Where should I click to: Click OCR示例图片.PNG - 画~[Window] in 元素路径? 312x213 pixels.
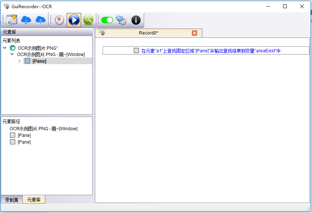pyautogui.click(x=44, y=129)
